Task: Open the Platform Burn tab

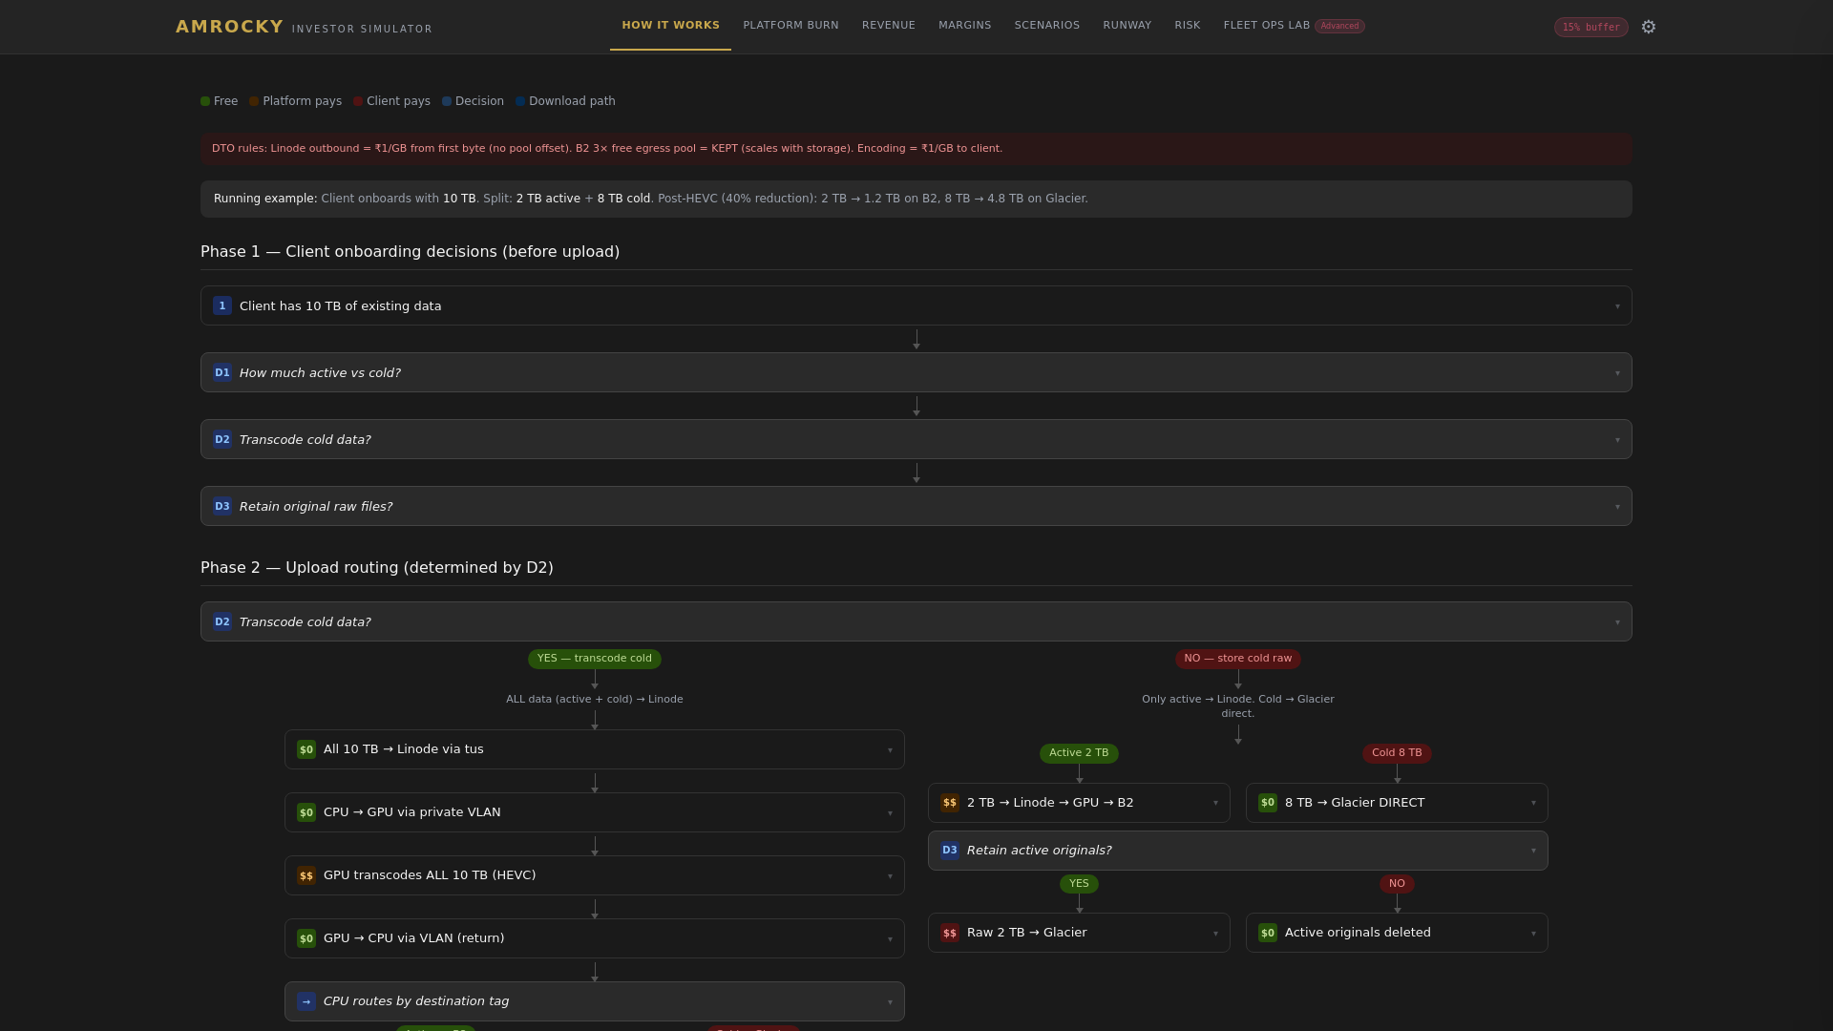Action: coord(790,25)
